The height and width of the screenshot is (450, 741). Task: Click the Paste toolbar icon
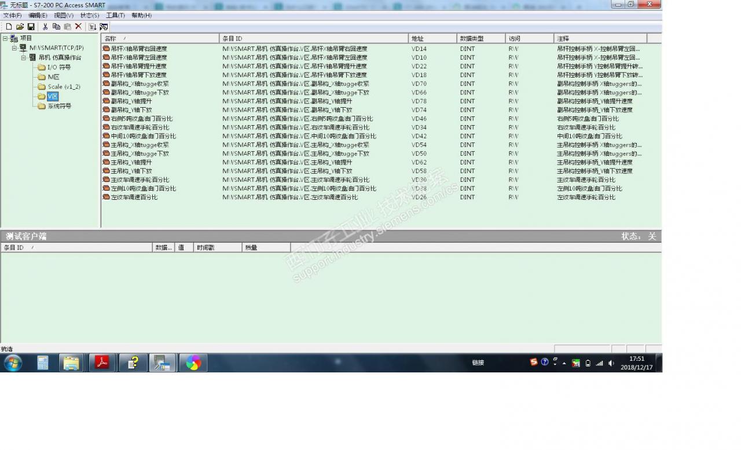pos(67,27)
